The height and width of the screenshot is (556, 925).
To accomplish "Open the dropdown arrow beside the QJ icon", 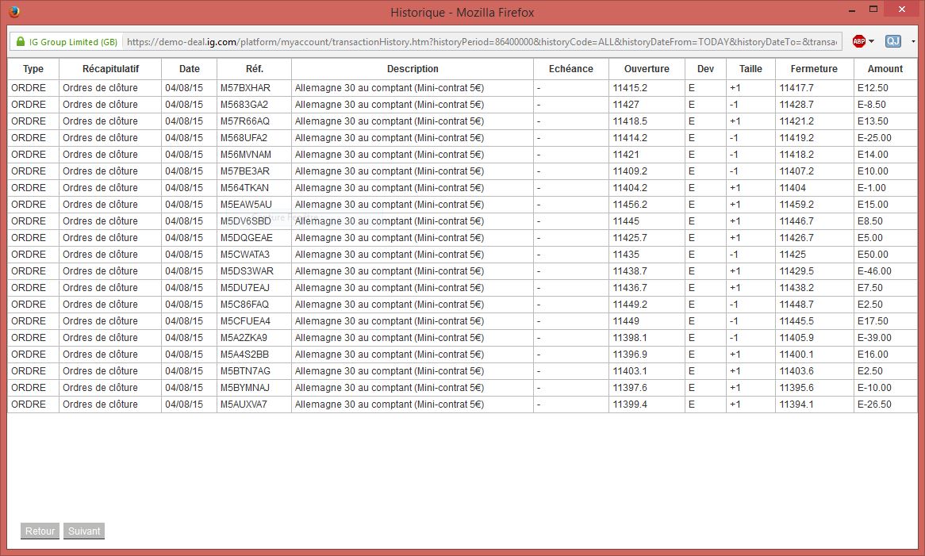I will 913,41.
